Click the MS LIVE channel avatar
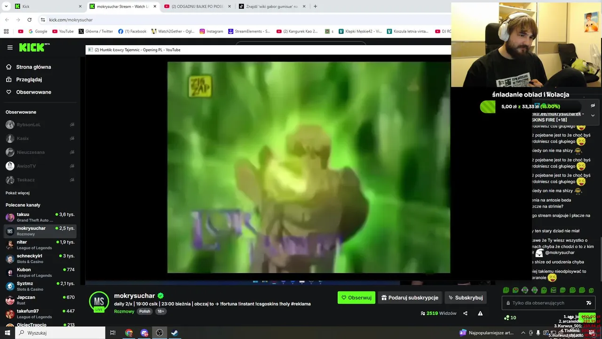 coord(99,302)
